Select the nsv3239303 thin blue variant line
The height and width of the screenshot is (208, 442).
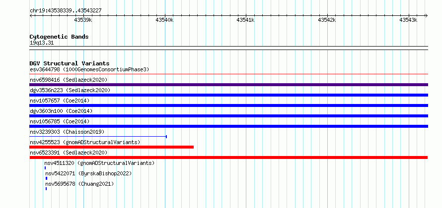click(98, 137)
